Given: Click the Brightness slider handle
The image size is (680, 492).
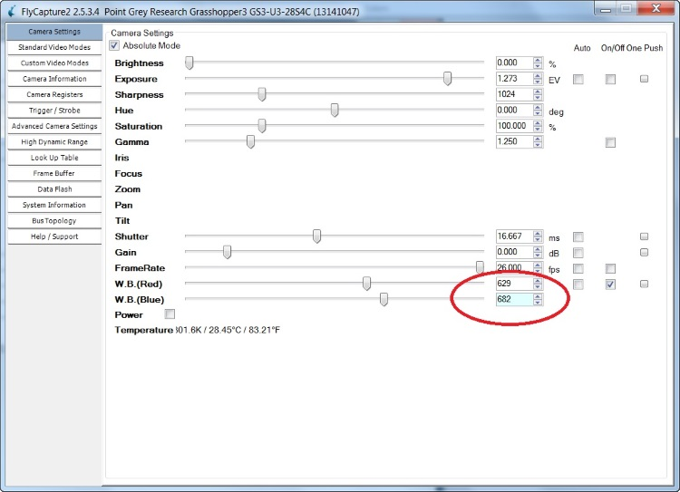Looking at the screenshot, I should 189,63.
